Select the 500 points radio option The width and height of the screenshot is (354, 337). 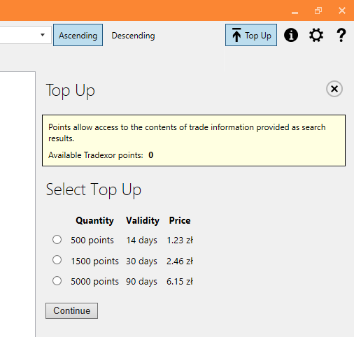[x=57, y=240]
